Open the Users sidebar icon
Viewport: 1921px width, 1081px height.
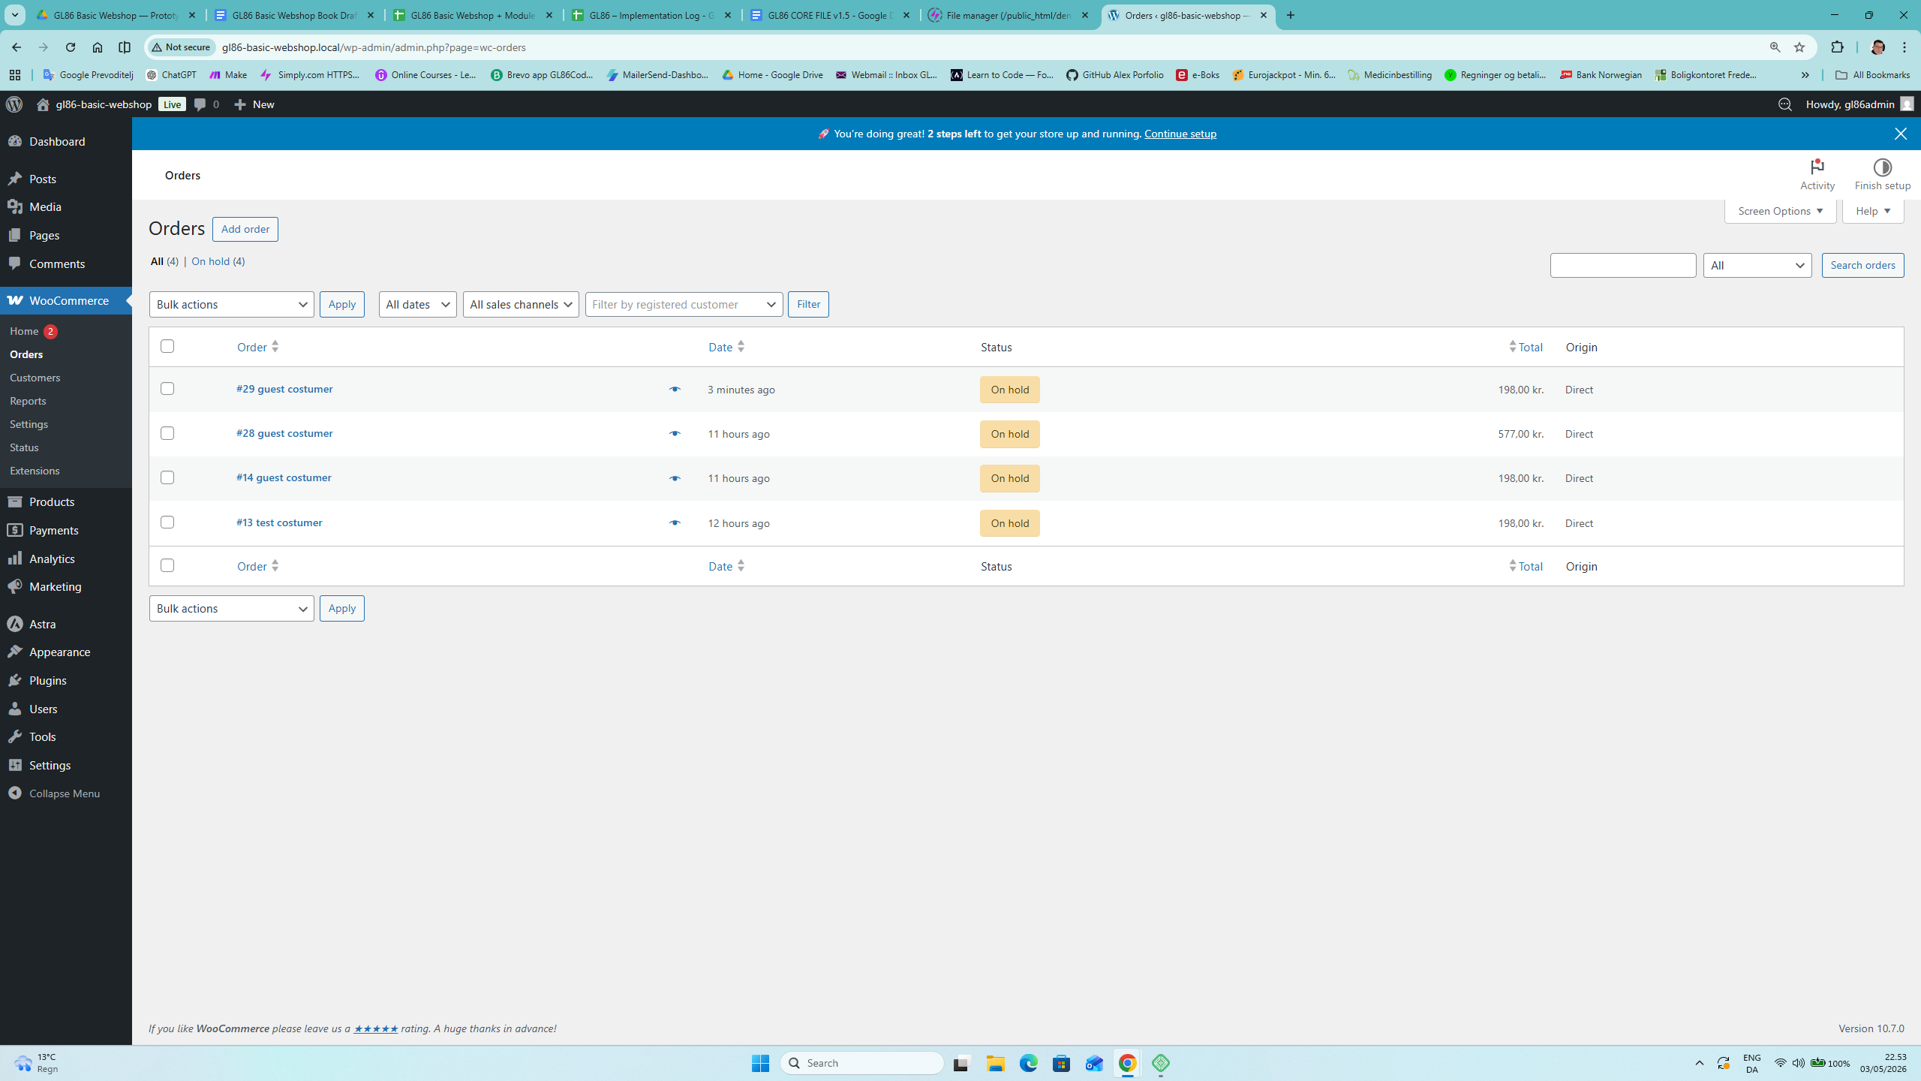point(15,709)
